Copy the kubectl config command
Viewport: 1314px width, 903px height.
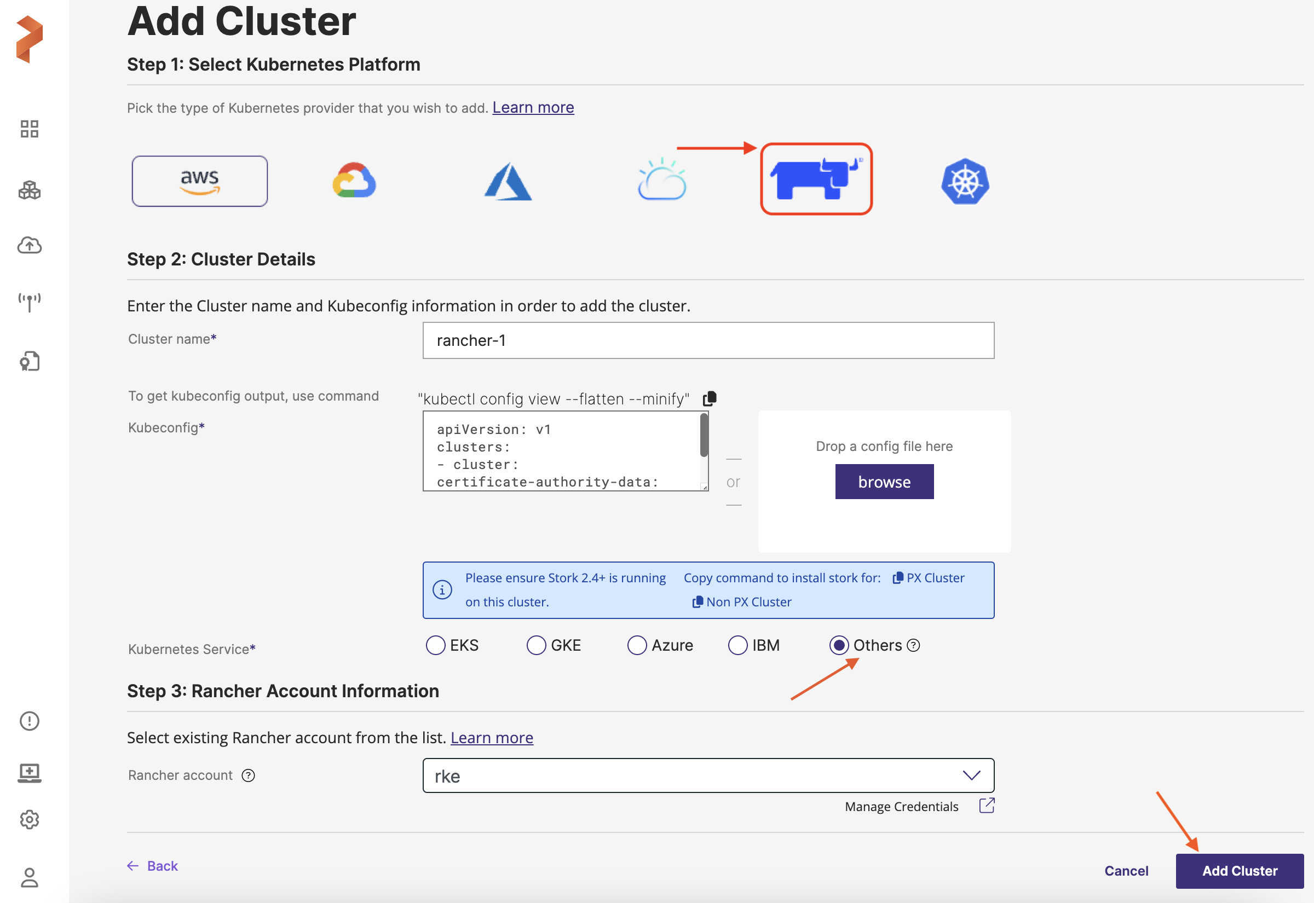[x=709, y=399]
